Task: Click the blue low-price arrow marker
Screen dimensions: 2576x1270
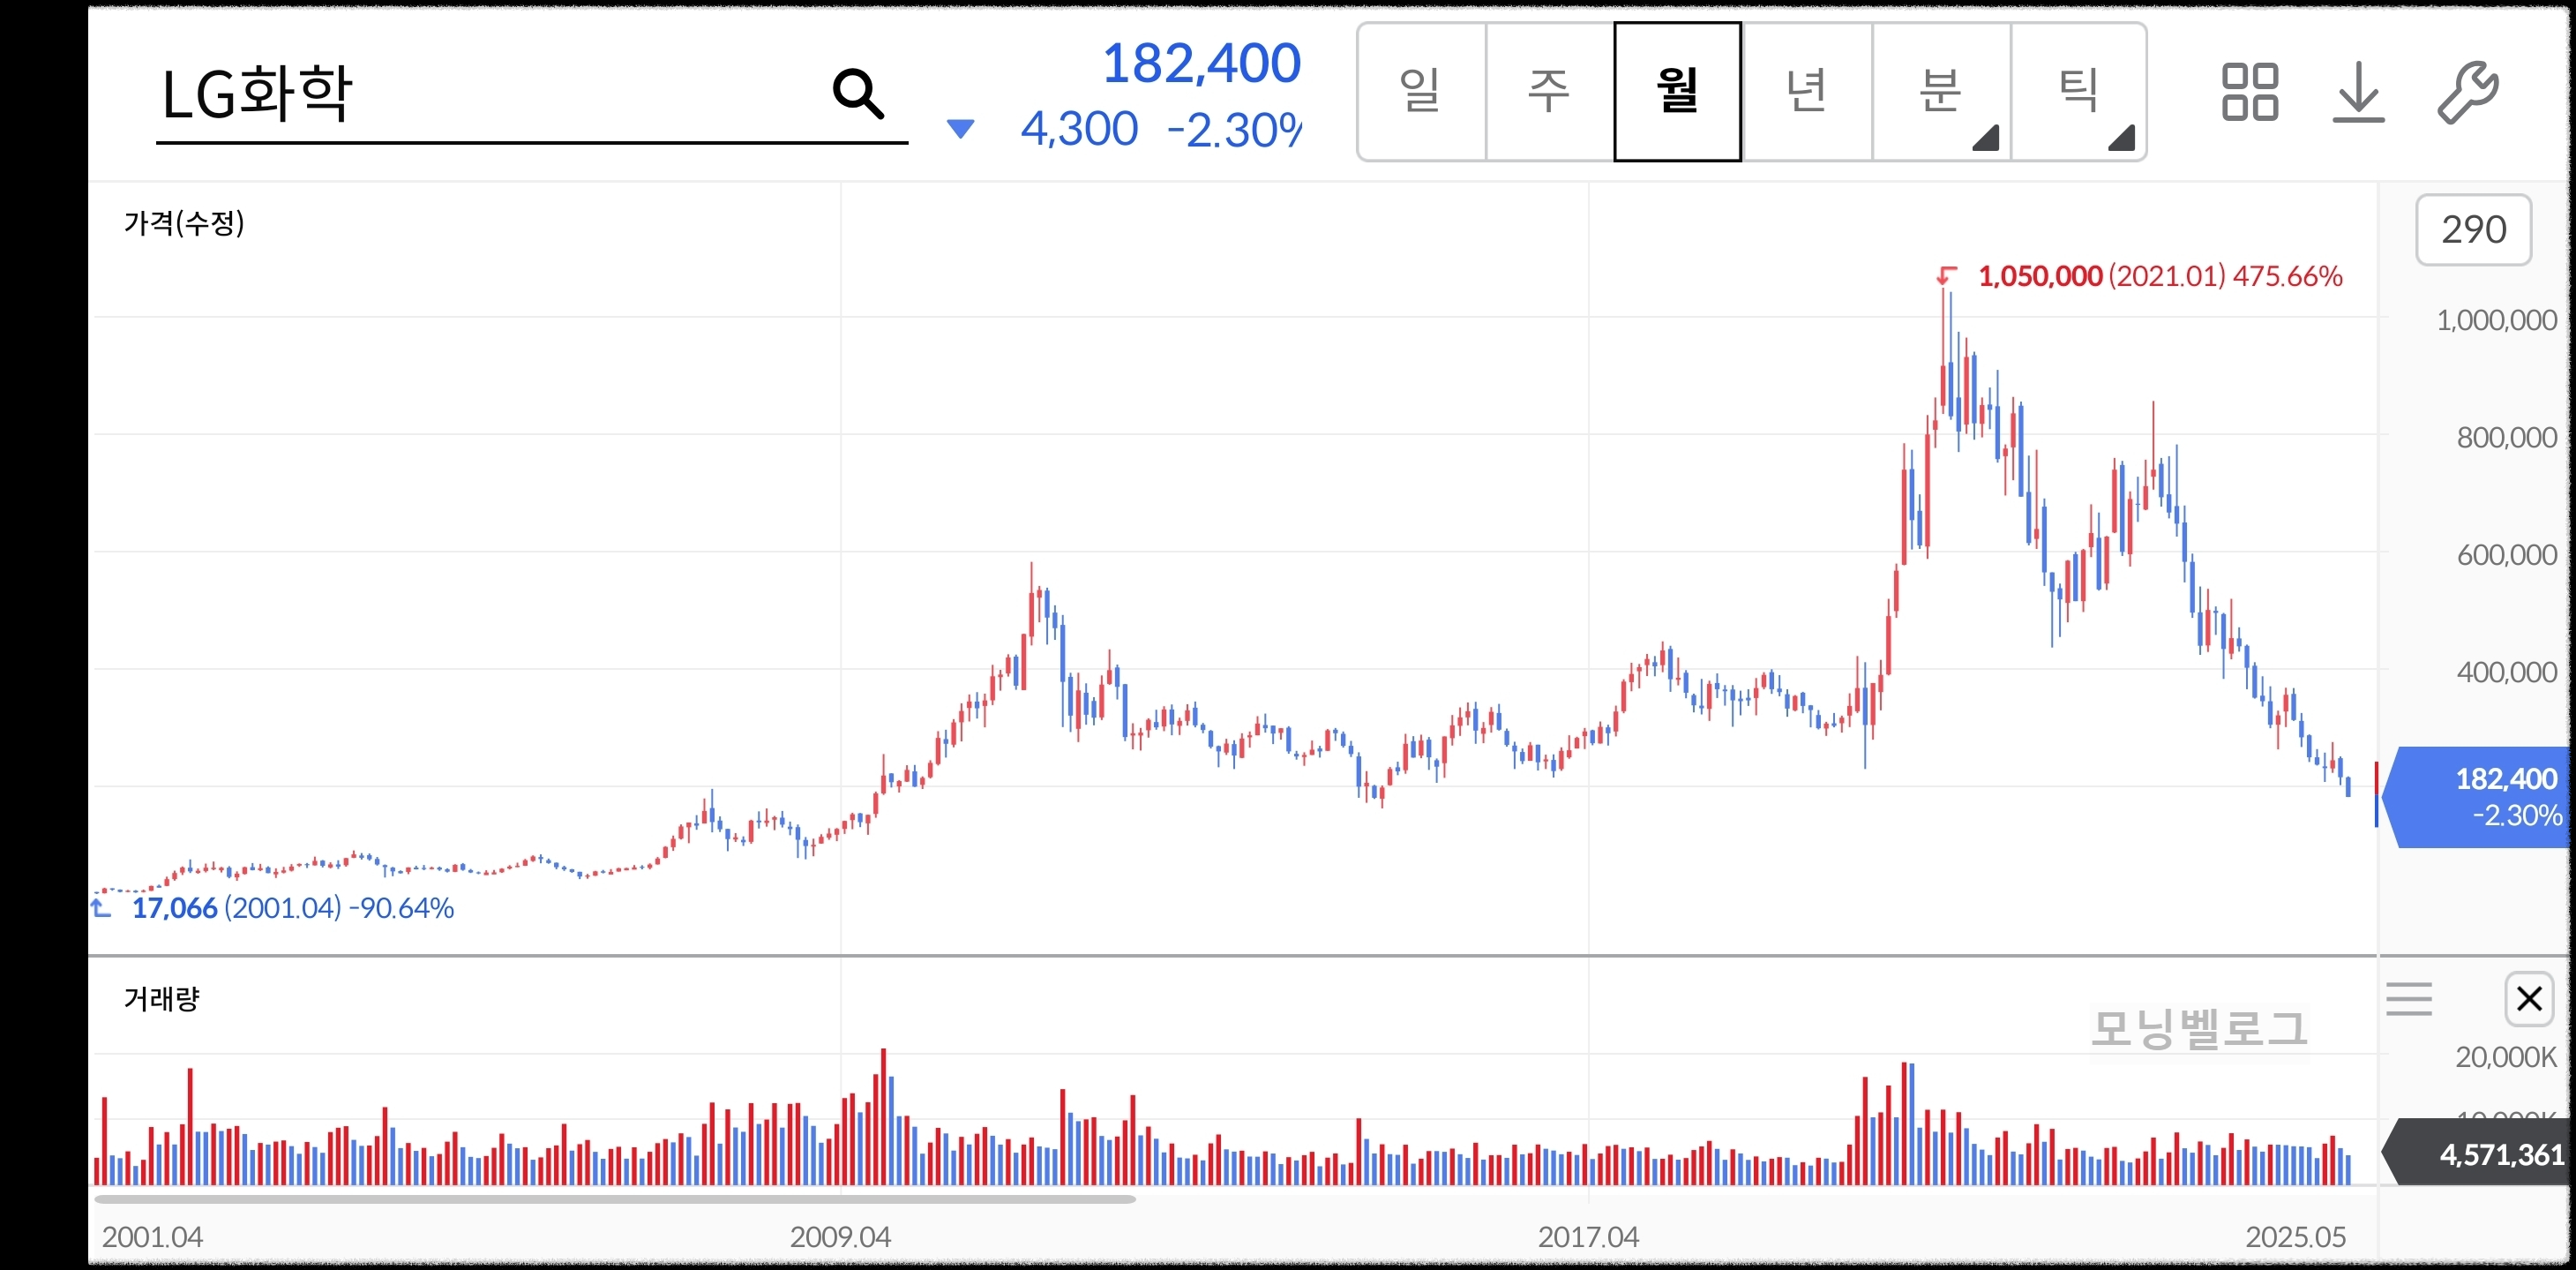Action: point(101,908)
